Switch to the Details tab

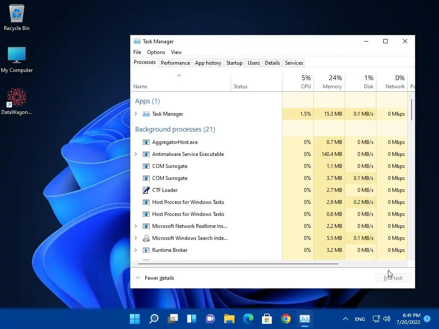272,63
